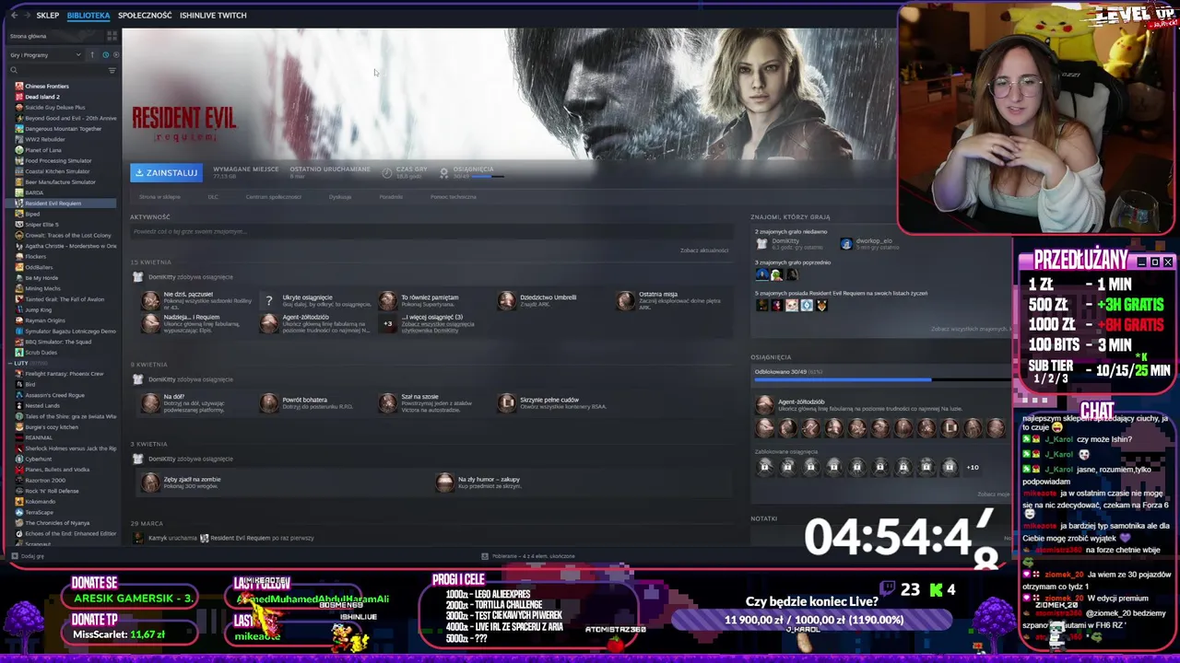Toggle the recent activity clock filter

coord(105,55)
